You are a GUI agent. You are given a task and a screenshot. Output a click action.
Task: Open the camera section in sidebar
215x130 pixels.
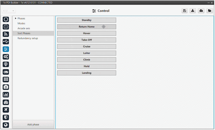(6, 87)
